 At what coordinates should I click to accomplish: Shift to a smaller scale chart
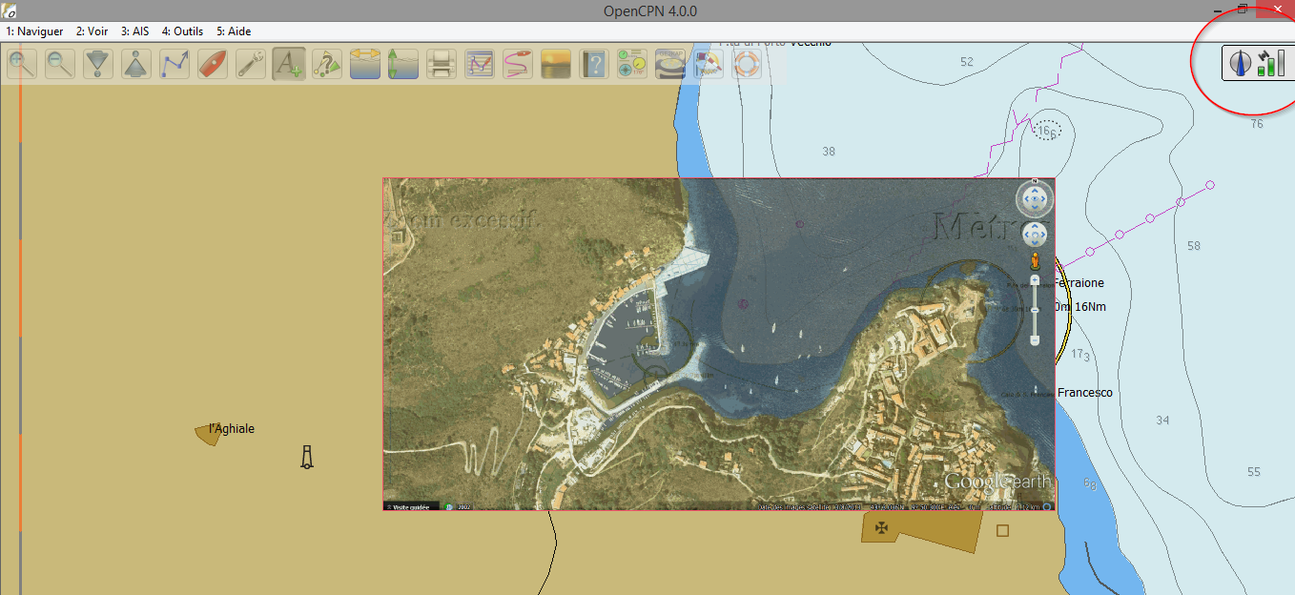click(x=136, y=65)
